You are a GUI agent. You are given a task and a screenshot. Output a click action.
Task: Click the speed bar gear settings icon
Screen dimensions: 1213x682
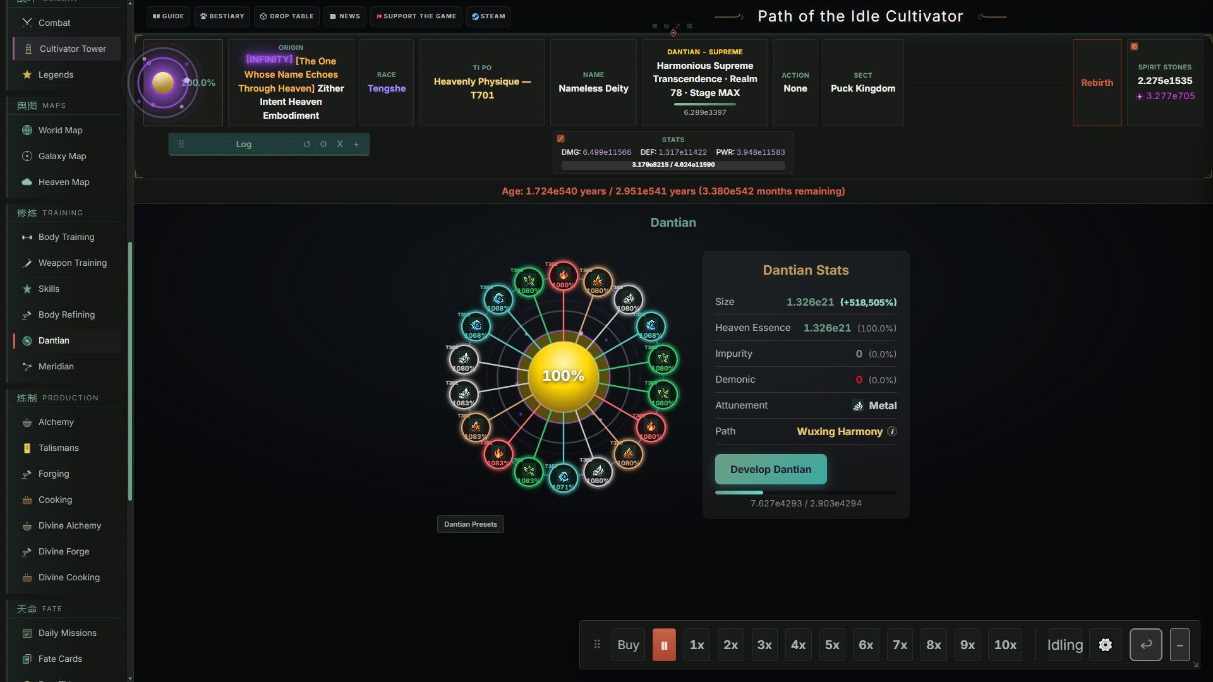[1105, 645]
